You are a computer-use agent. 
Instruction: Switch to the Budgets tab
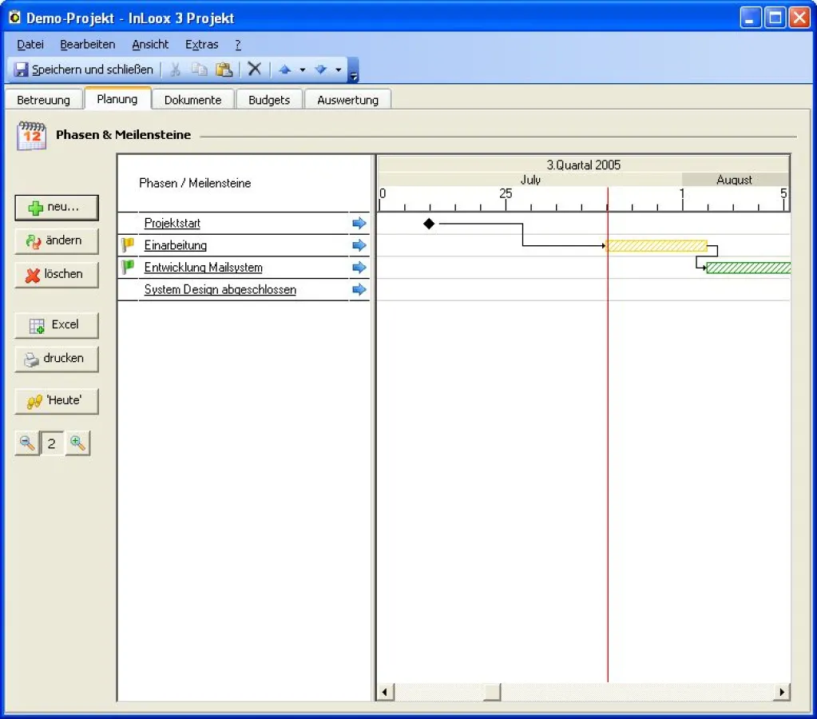(x=269, y=100)
